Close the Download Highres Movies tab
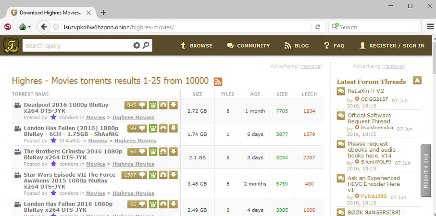This screenshot has height=216, width=436. pos(89,13)
